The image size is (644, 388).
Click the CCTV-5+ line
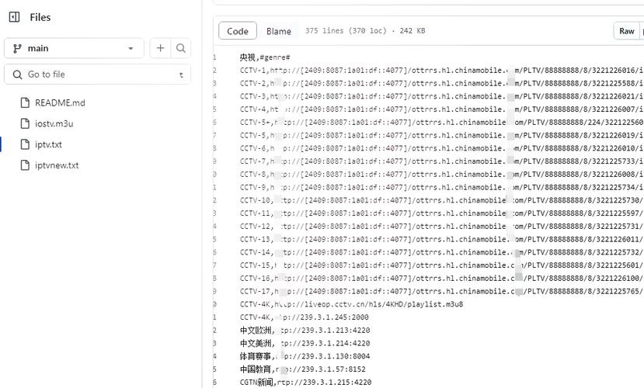[x=442, y=123]
